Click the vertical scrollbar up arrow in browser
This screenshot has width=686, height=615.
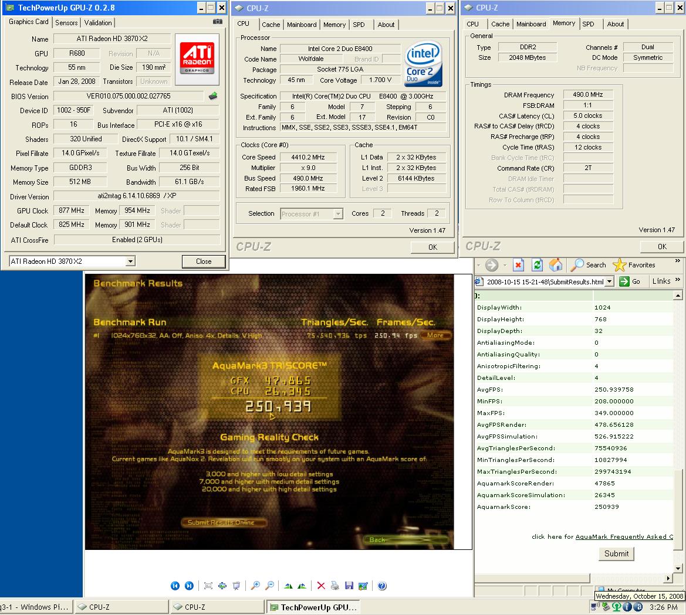678,295
